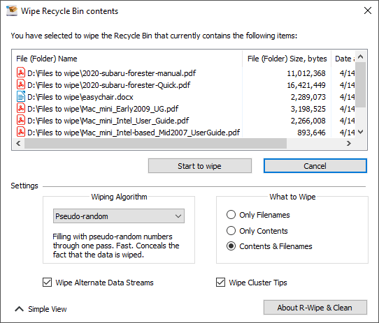The image size is (379, 323).
Task: Select the Only Filenames radio button
Action: pos(231,214)
